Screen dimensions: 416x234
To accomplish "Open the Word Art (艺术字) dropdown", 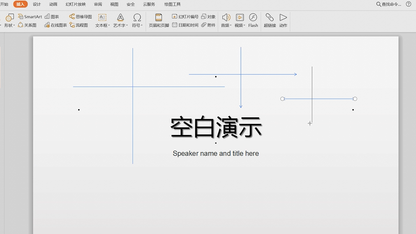I will click(x=120, y=25).
